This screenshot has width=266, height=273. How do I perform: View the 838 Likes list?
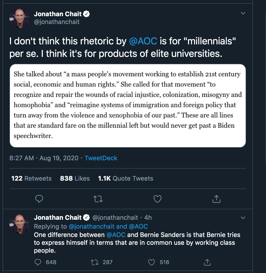coord(75,179)
